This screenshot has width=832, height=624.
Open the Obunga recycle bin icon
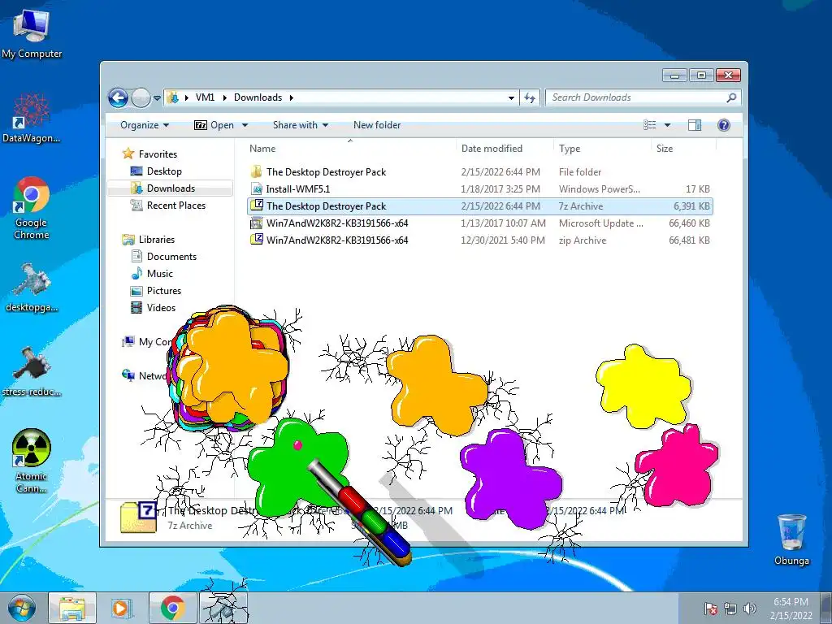[x=791, y=539]
